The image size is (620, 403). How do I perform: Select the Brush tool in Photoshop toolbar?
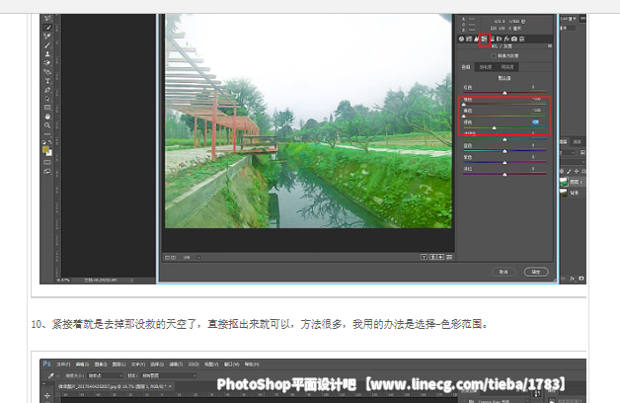coord(47,45)
